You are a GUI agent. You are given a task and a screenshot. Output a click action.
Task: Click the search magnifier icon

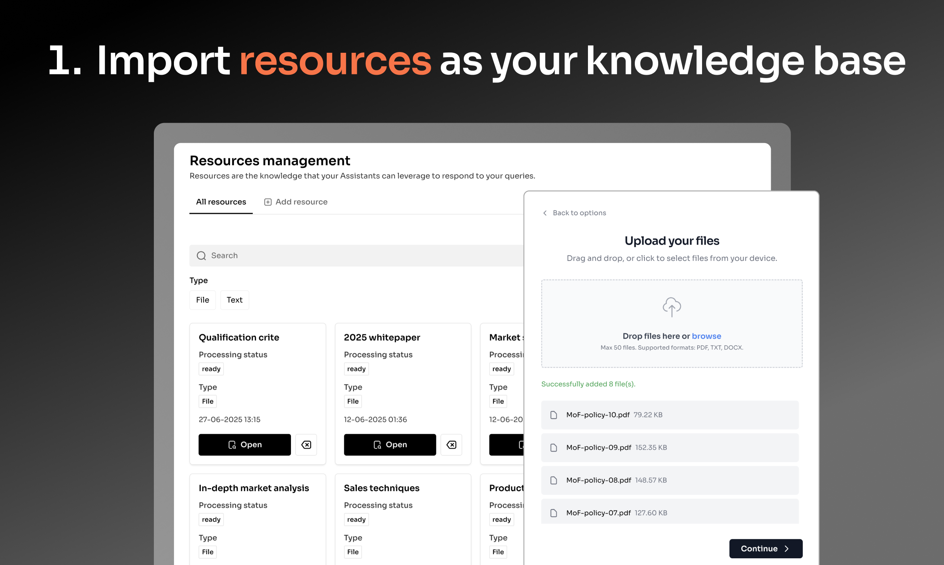pyautogui.click(x=201, y=255)
